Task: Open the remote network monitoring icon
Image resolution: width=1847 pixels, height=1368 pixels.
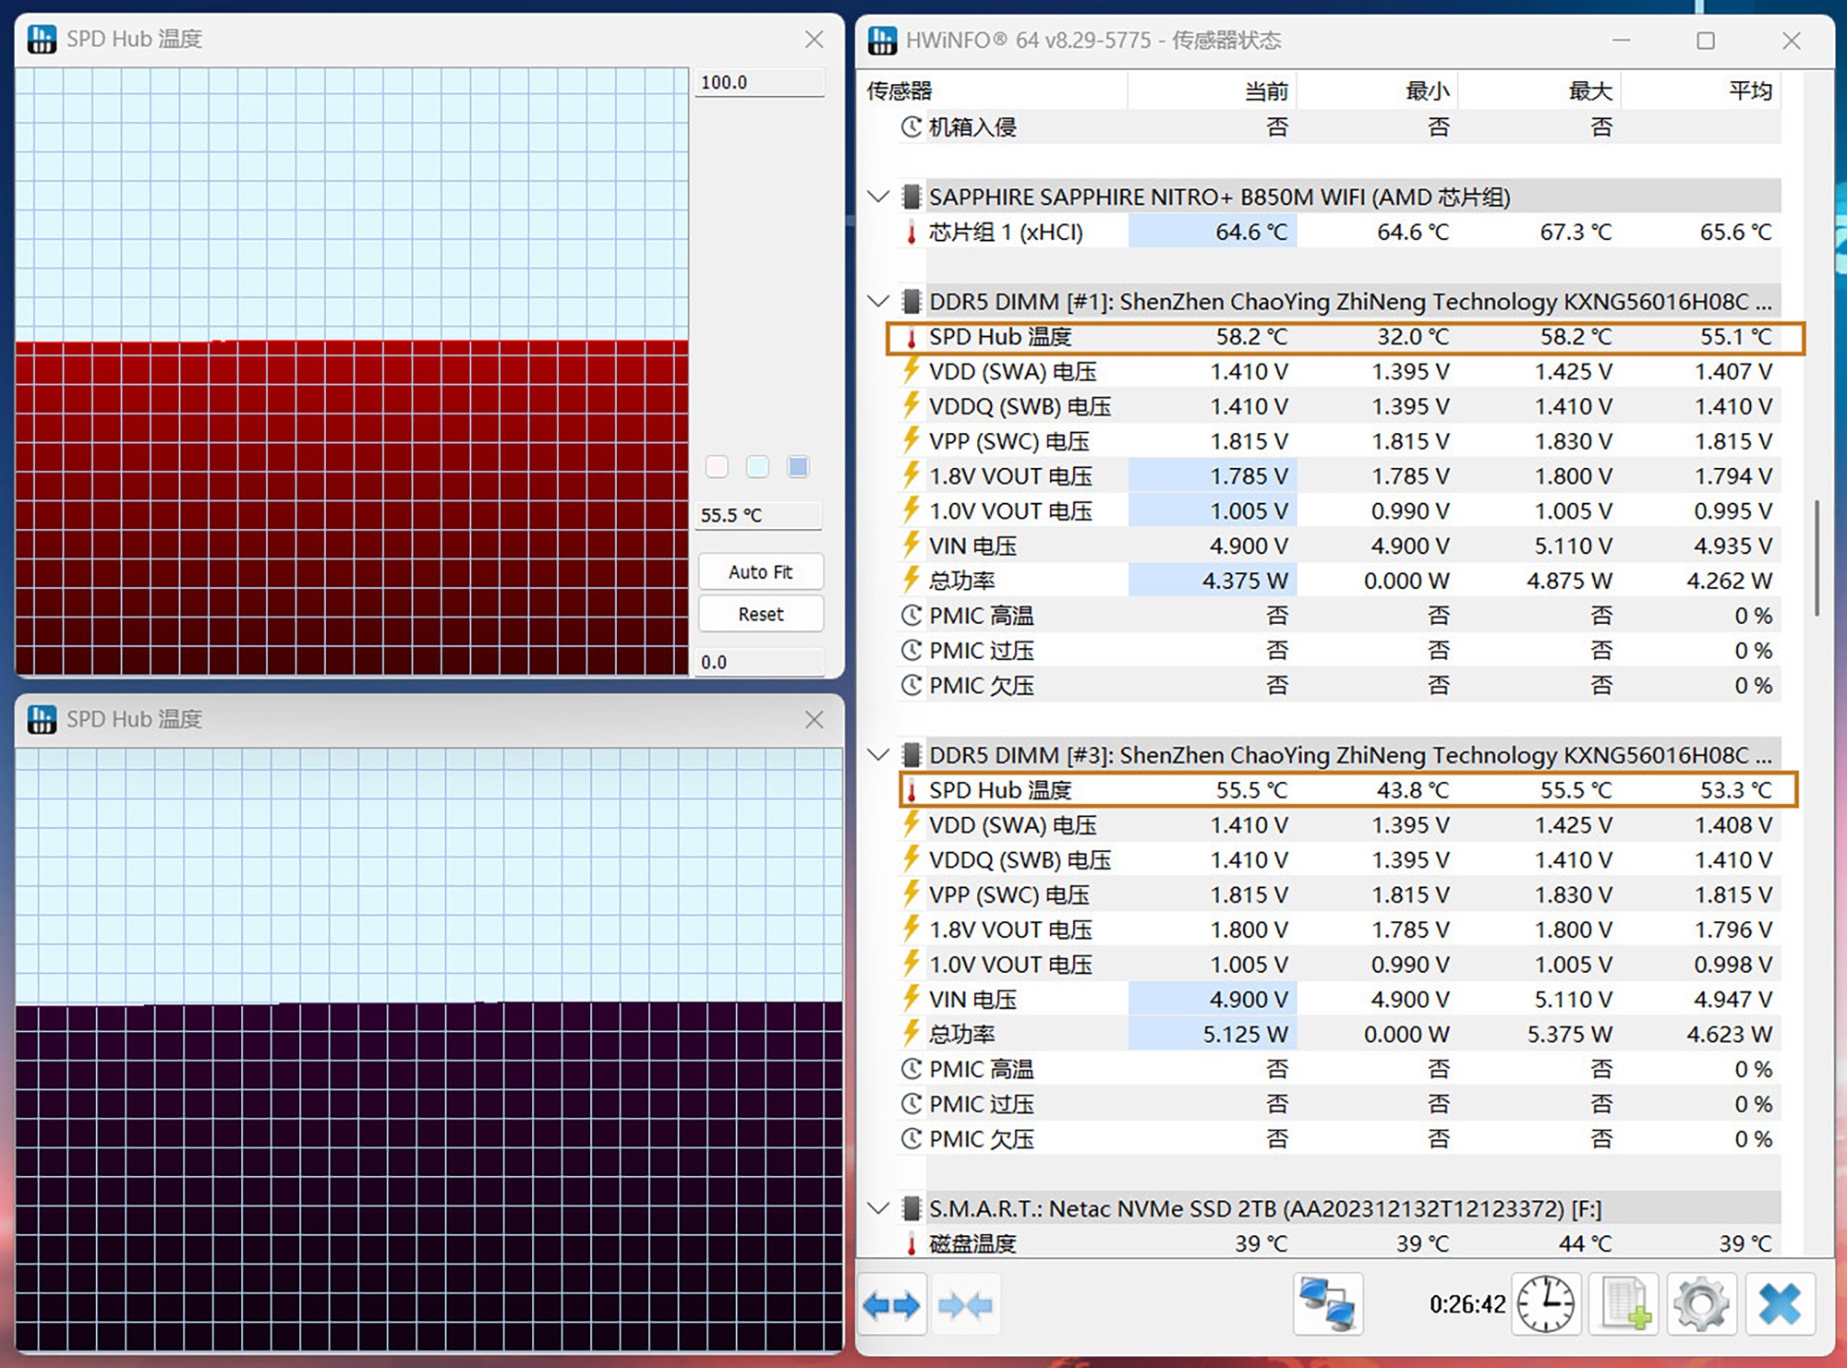Action: coord(1327,1303)
